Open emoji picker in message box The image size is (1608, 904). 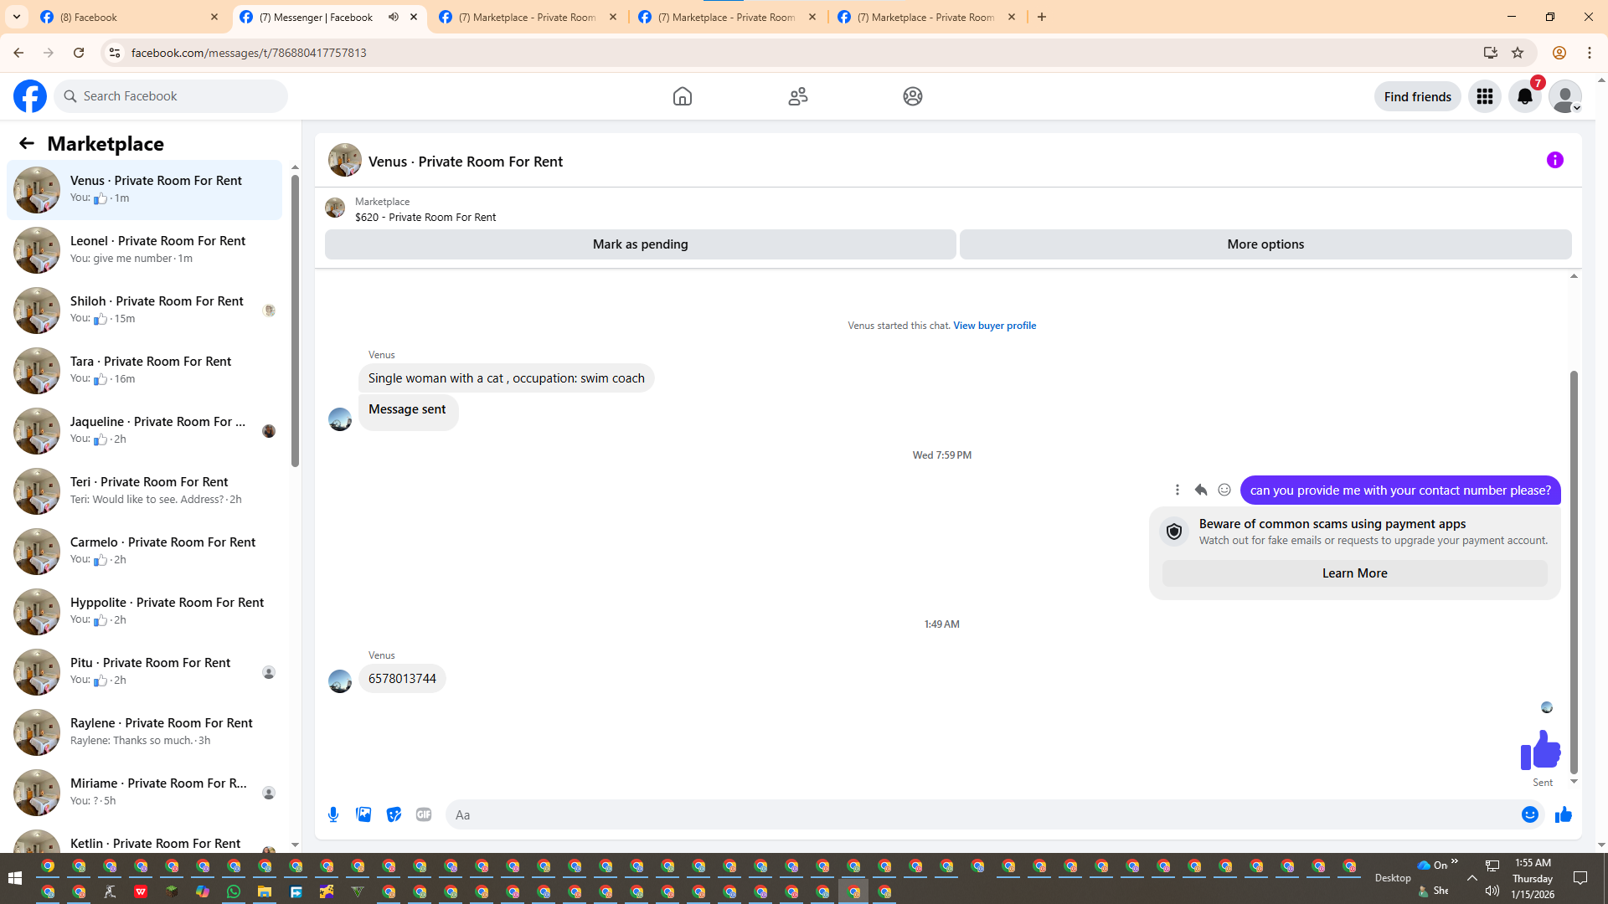point(1529,814)
